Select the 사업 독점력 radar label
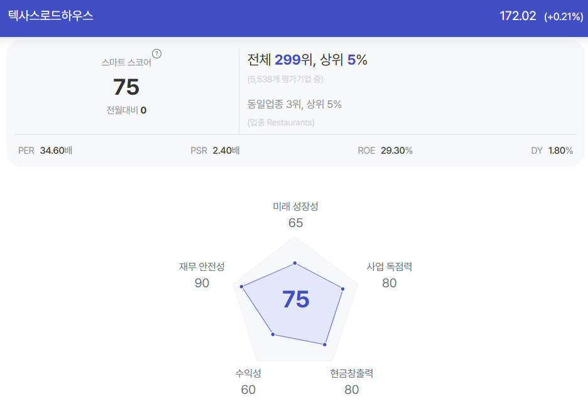The height and width of the screenshot is (409, 588). tap(389, 267)
